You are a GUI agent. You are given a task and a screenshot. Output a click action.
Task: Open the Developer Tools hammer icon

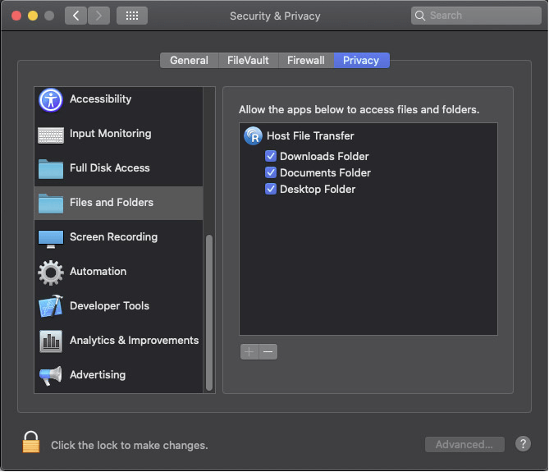pyautogui.click(x=51, y=306)
